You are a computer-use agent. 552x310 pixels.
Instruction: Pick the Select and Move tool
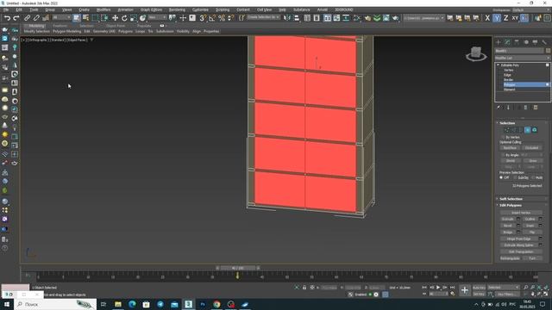pos(115,18)
